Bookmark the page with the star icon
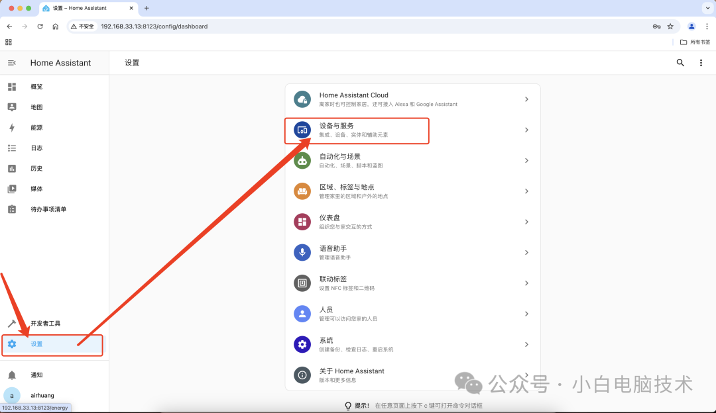The width and height of the screenshot is (716, 413). [670, 26]
